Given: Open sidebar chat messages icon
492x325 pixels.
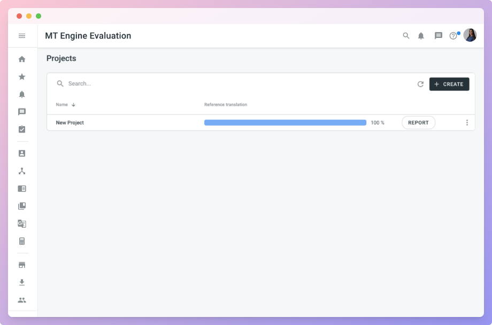Looking at the screenshot, I should [22, 112].
